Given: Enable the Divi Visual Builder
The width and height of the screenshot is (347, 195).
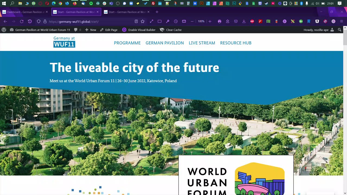Looking at the screenshot, I should point(139,30).
